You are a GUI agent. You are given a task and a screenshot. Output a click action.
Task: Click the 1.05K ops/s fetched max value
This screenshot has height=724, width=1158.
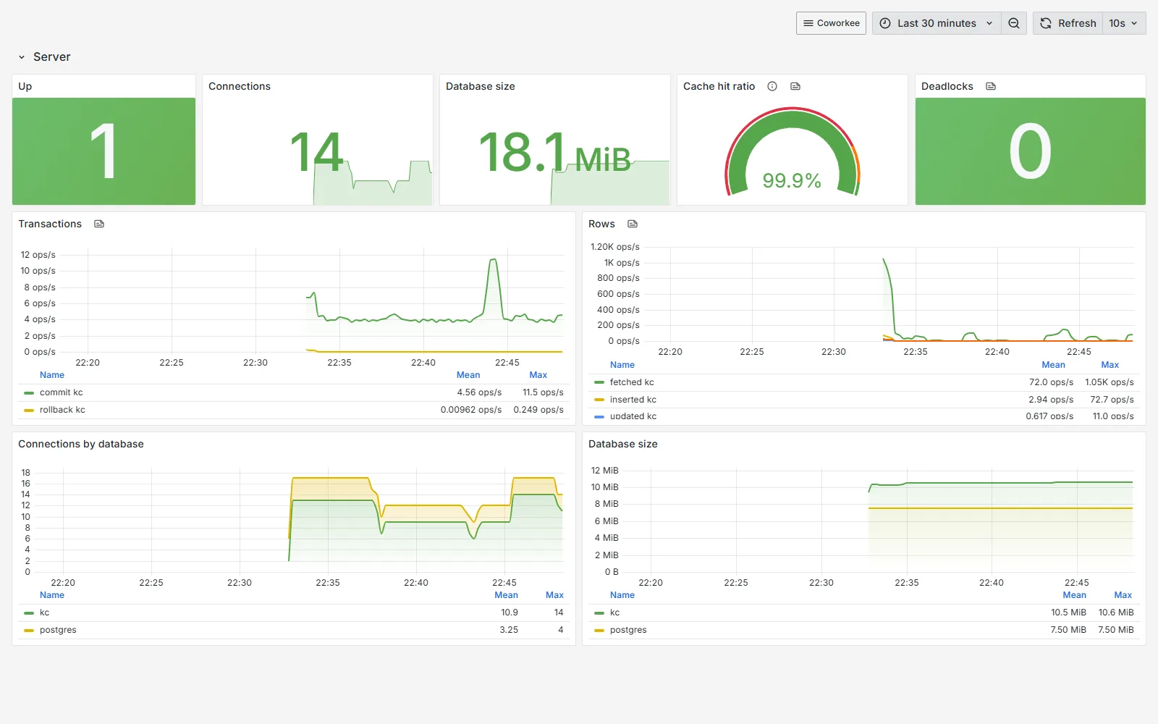(1109, 382)
